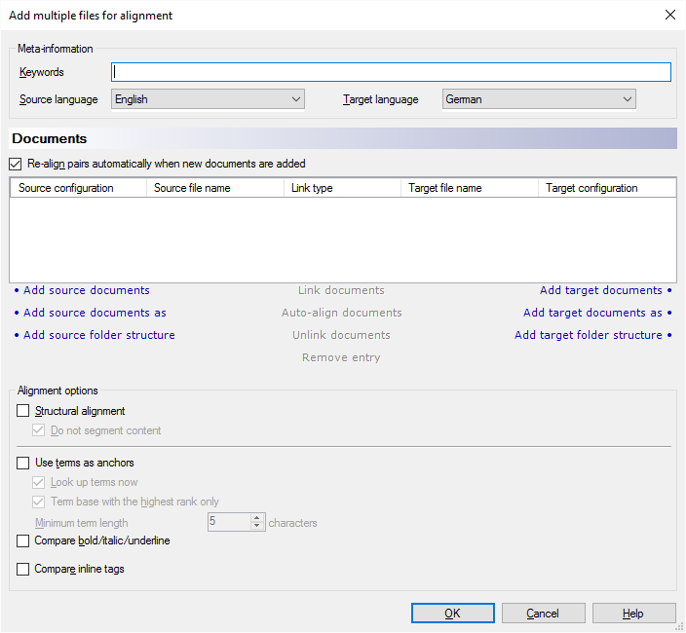The height and width of the screenshot is (633, 686).
Task: Click the Link type column header
Action: point(341,188)
